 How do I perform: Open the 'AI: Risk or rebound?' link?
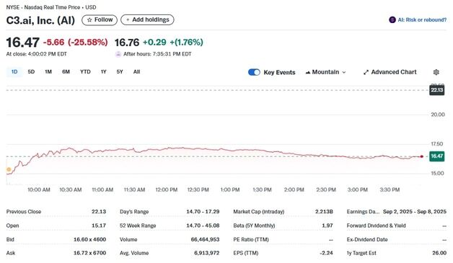coord(422,20)
